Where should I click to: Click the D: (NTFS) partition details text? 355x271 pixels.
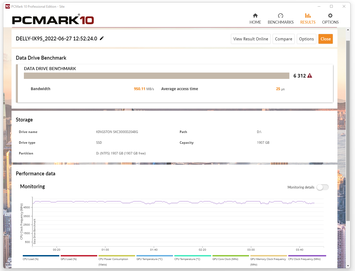pos(121,153)
